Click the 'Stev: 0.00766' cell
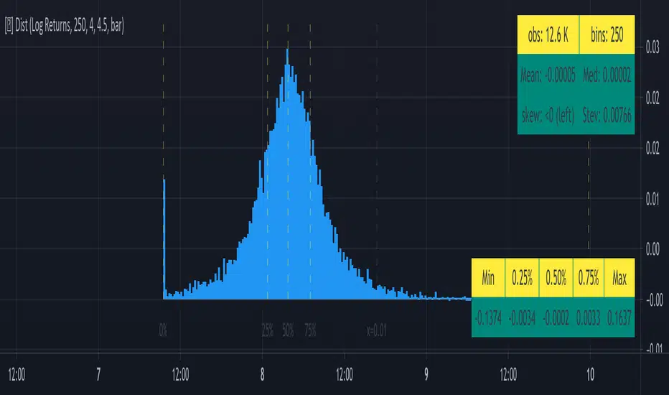Viewport: 669px width, 395px height. pos(607,116)
